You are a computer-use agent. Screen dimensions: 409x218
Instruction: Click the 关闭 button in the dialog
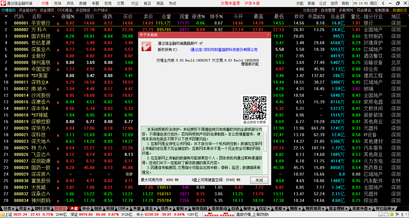[x=259, y=180]
